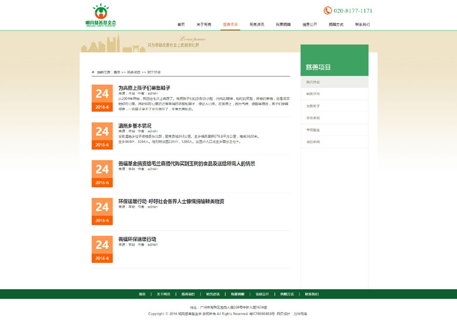Click the date badge beside 环保送班行动 appeal article
The image size is (457, 322).
(x=102, y=211)
